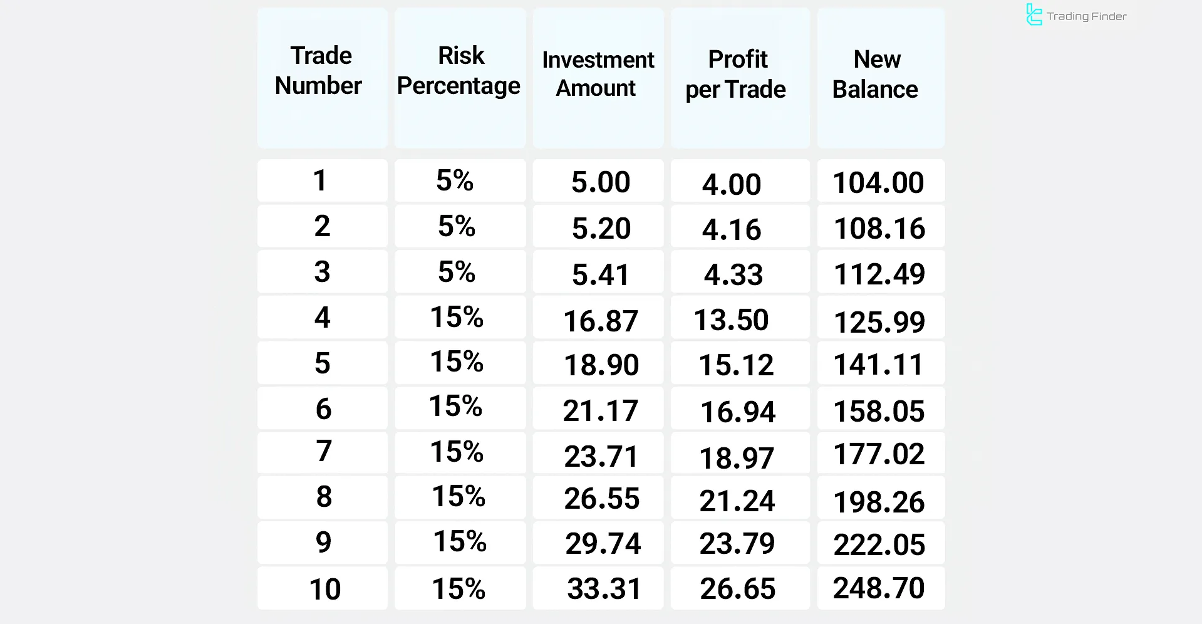
Task: Click trade number 7 cell
Action: (323, 451)
